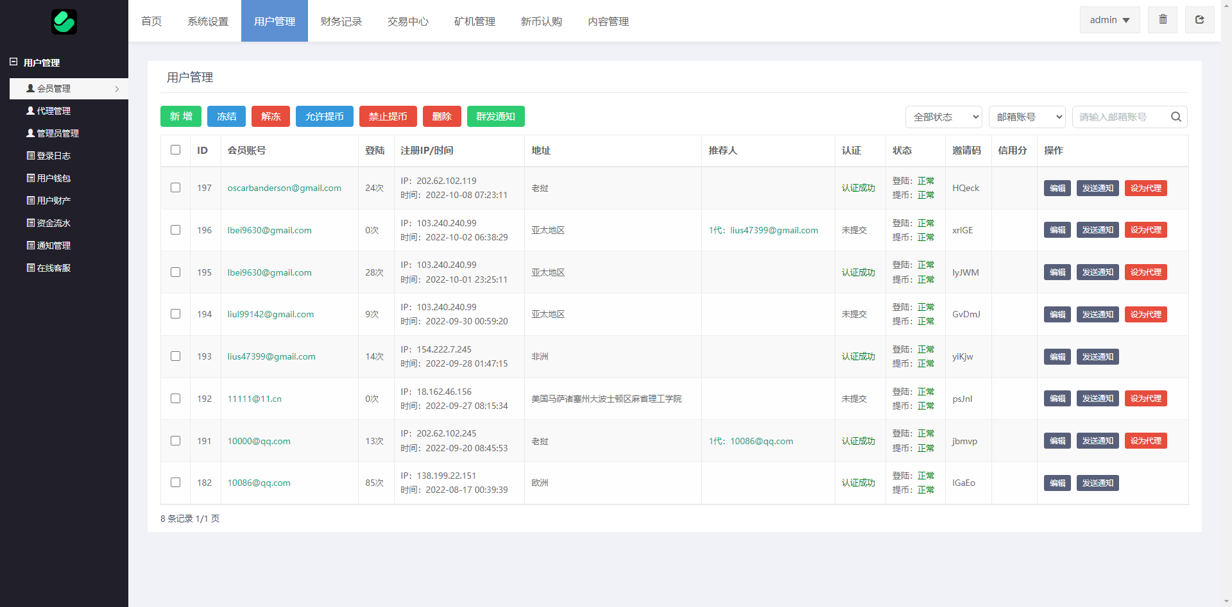The image size is (1232, 607).
Task: Click the search magnifier icon
Action: (x=1176, y=117)
